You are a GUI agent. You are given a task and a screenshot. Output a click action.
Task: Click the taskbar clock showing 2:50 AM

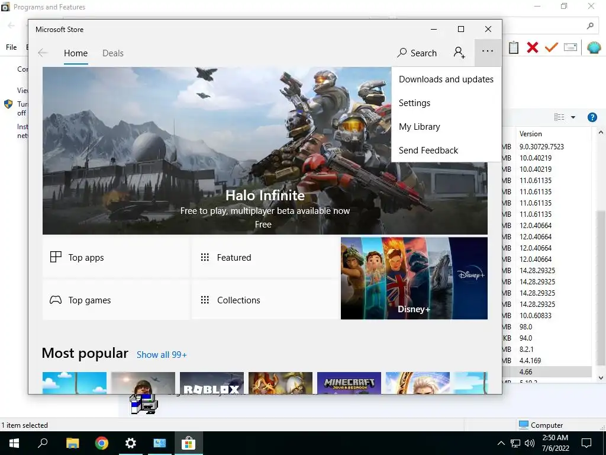(555, 443)
